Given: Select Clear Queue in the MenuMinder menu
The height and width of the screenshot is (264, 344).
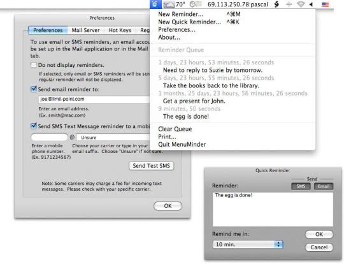Looking at the screenshot, I should tap(175, 129).
